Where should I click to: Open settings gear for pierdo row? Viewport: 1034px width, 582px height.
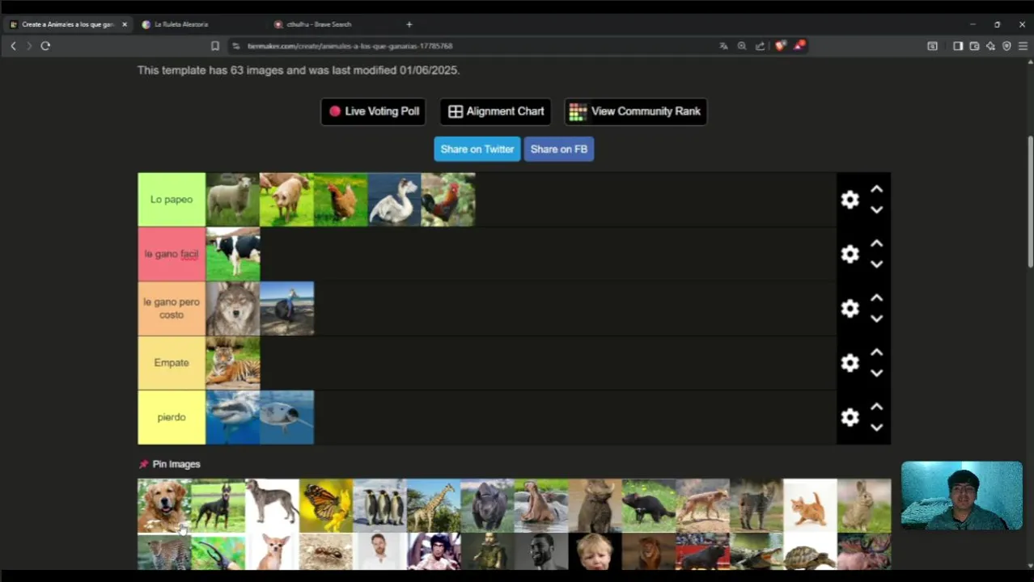850,417
